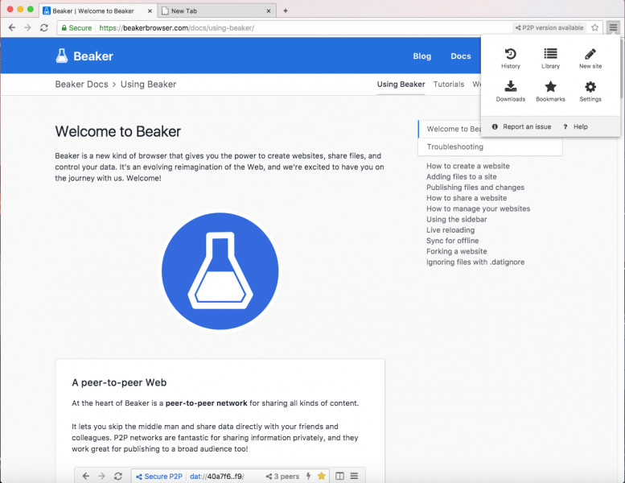Open Library from the browser menu
625x483 pixels.
[x=550, y=58]
